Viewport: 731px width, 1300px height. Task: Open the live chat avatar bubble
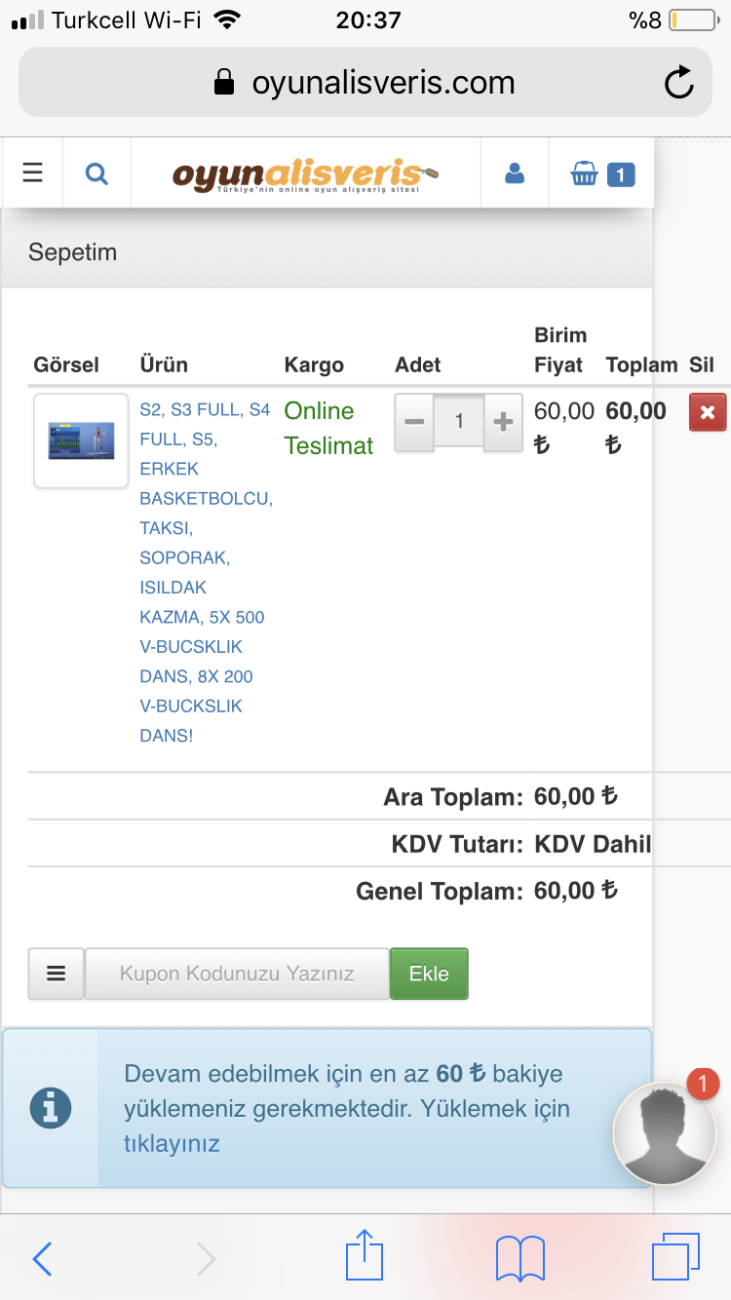[x=665, y=1132]
